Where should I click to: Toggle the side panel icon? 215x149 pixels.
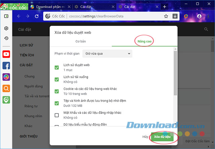6,16
